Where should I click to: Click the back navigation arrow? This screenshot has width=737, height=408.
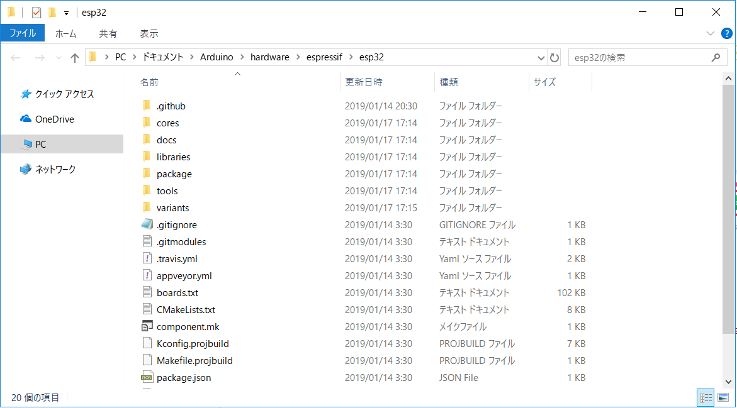click(x=16, y=58)
